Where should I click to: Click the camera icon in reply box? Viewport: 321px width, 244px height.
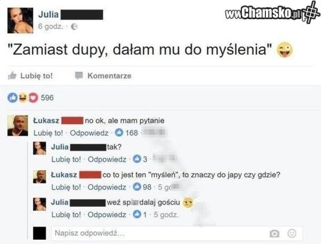274,233
